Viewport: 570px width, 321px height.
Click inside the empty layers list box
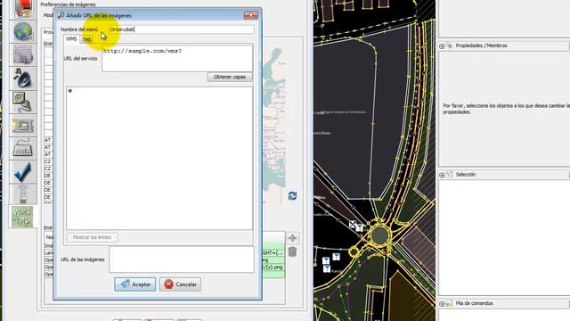tap(159, 159)
